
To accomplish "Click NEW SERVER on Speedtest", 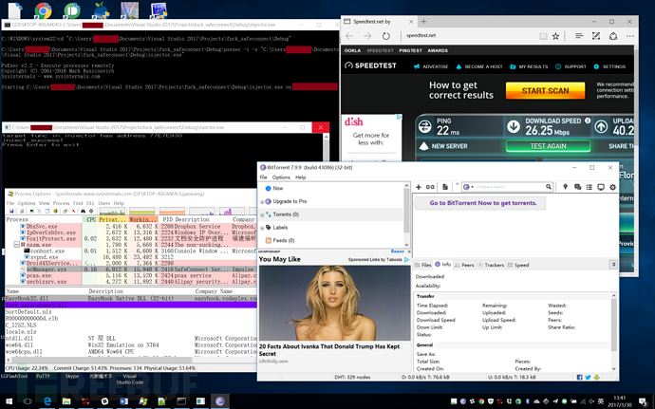I will pos(443,146).
